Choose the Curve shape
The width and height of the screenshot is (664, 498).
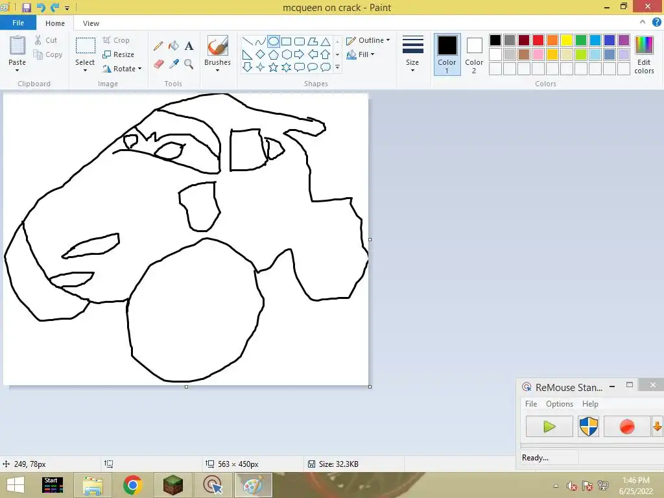[261, 41]
